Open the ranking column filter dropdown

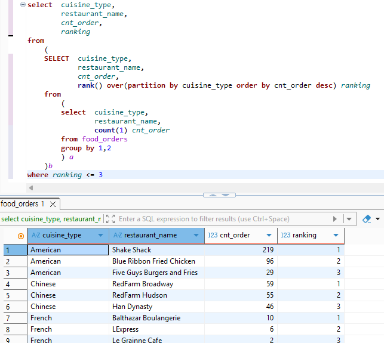coord(336,236)
